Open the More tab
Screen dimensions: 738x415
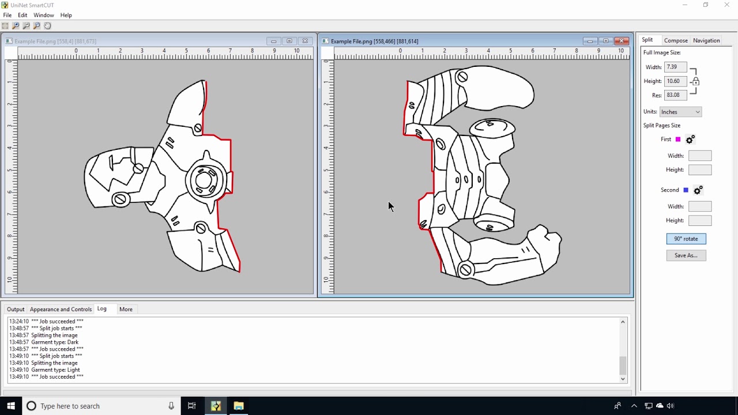126,310
